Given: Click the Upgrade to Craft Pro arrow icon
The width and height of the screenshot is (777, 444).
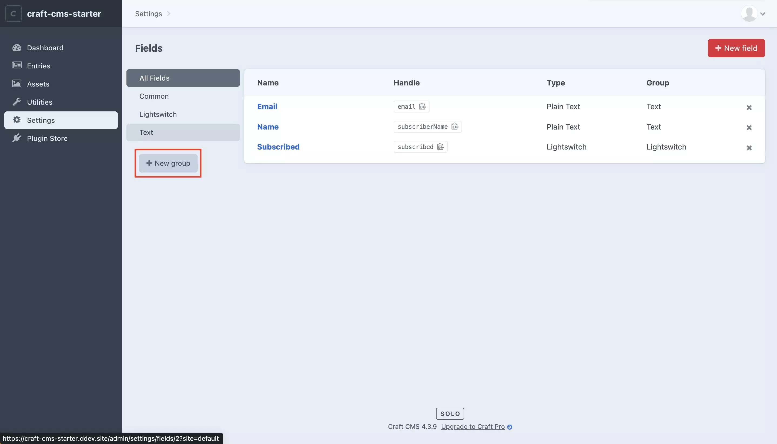Looking at the screenshot, I should click(510, 427).
